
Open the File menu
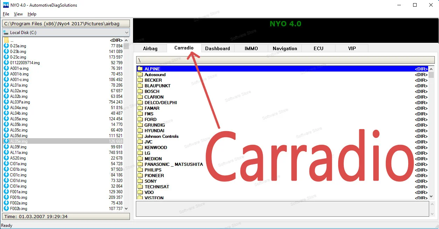click(6, 14)
